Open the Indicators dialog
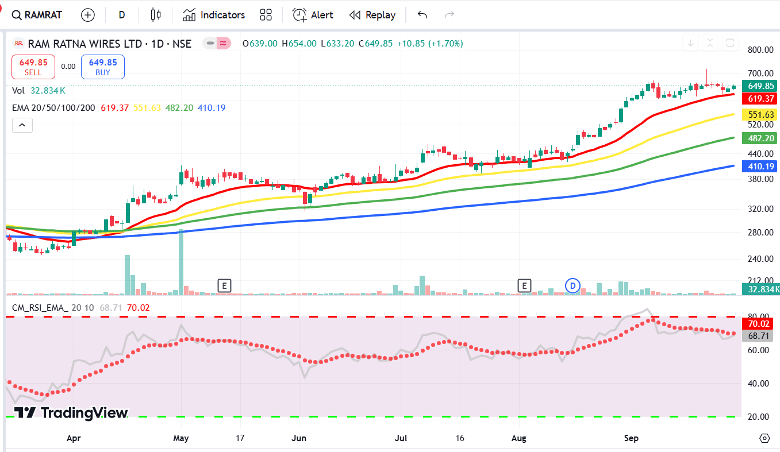This screenshot has height=452, width=780. (x=214, y=15)
